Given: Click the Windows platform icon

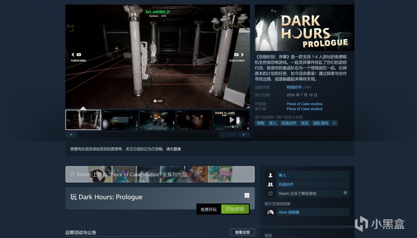Looking at the screenshot, I should tap(247, 195).
